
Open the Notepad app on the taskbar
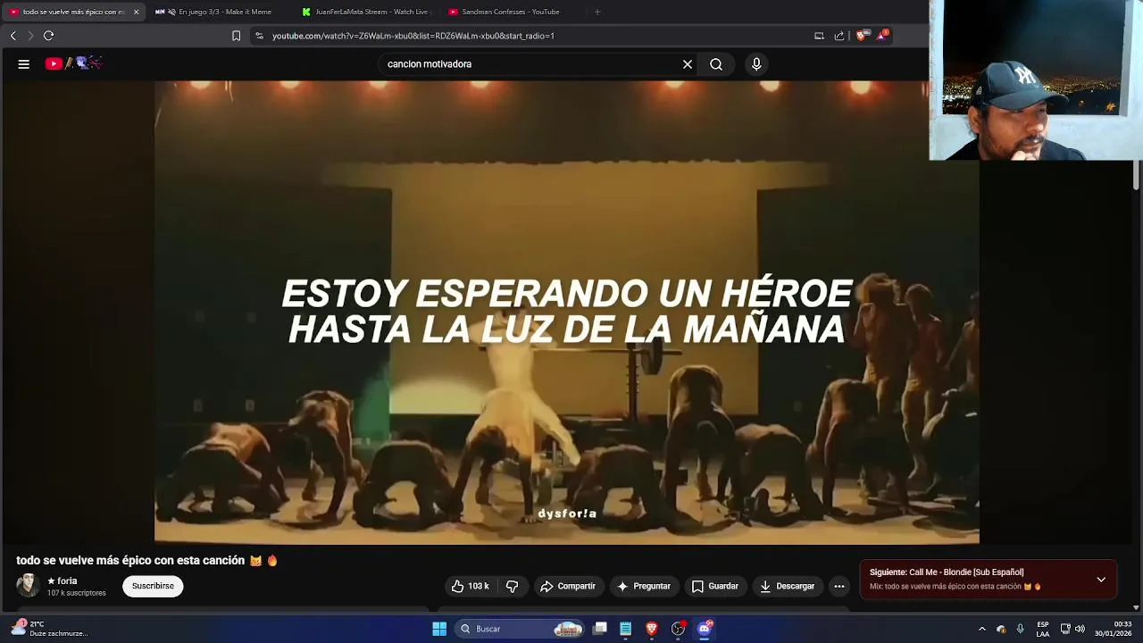[626, 629]
